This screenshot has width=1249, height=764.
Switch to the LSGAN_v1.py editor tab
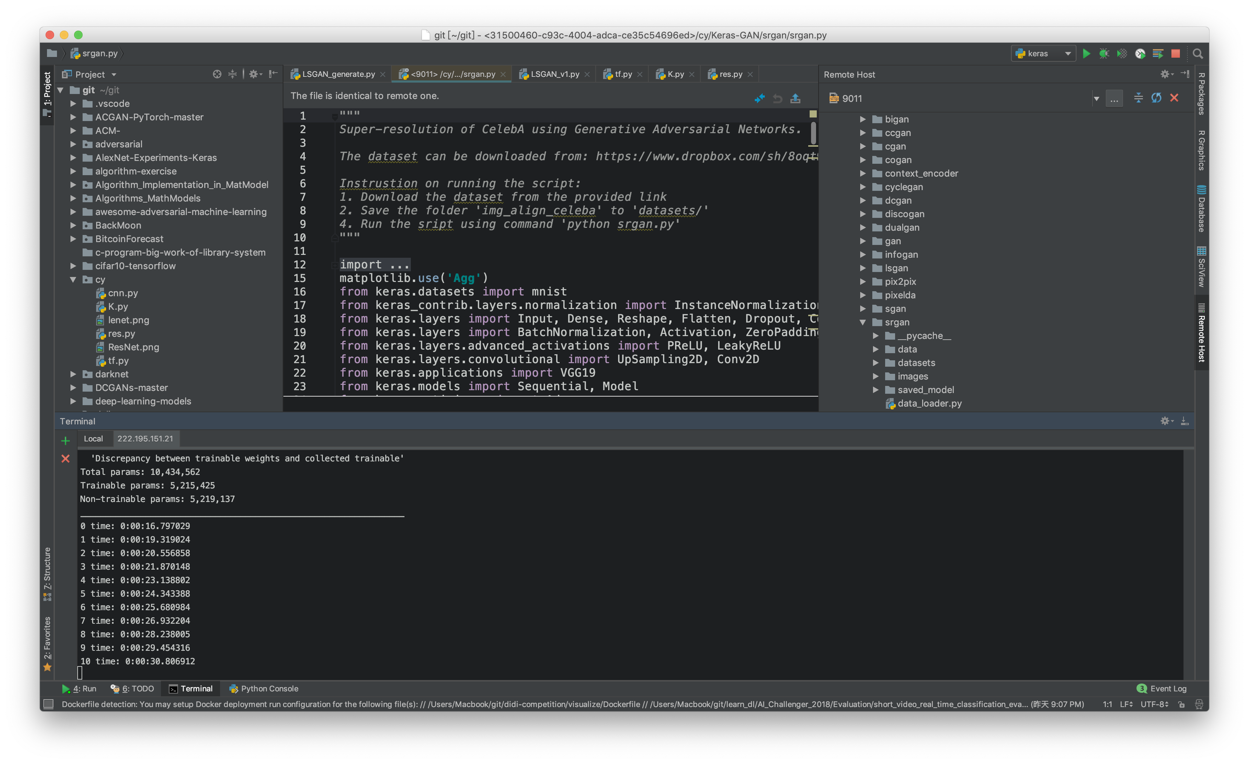click(554, 74)
